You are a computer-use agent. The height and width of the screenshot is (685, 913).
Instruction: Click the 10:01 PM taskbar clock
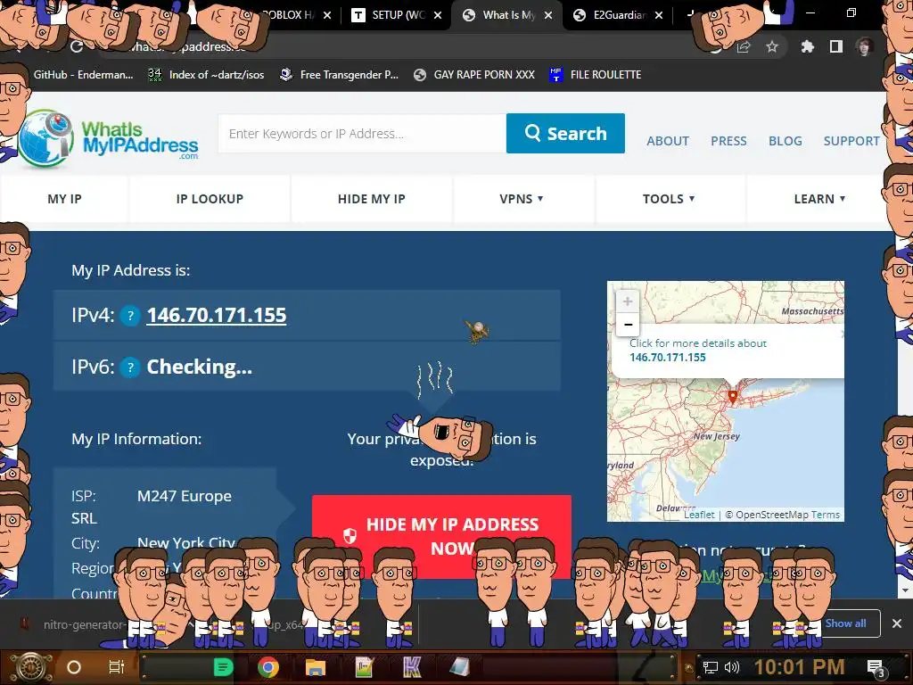[800, 667]
